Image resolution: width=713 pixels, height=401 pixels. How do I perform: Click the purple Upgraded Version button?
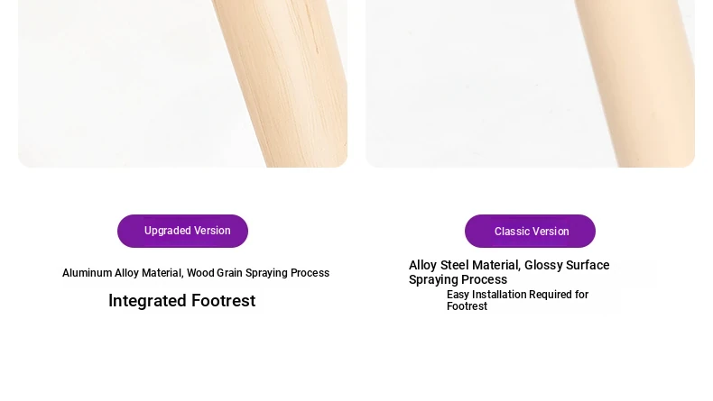click(x=183, y=232)
